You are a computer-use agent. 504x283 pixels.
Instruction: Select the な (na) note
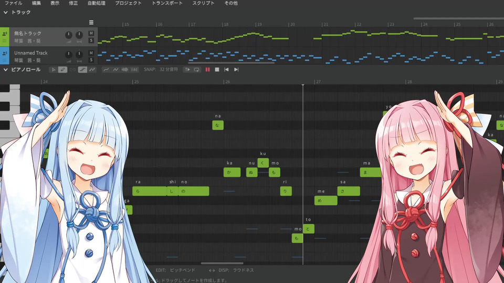(218, 125)
